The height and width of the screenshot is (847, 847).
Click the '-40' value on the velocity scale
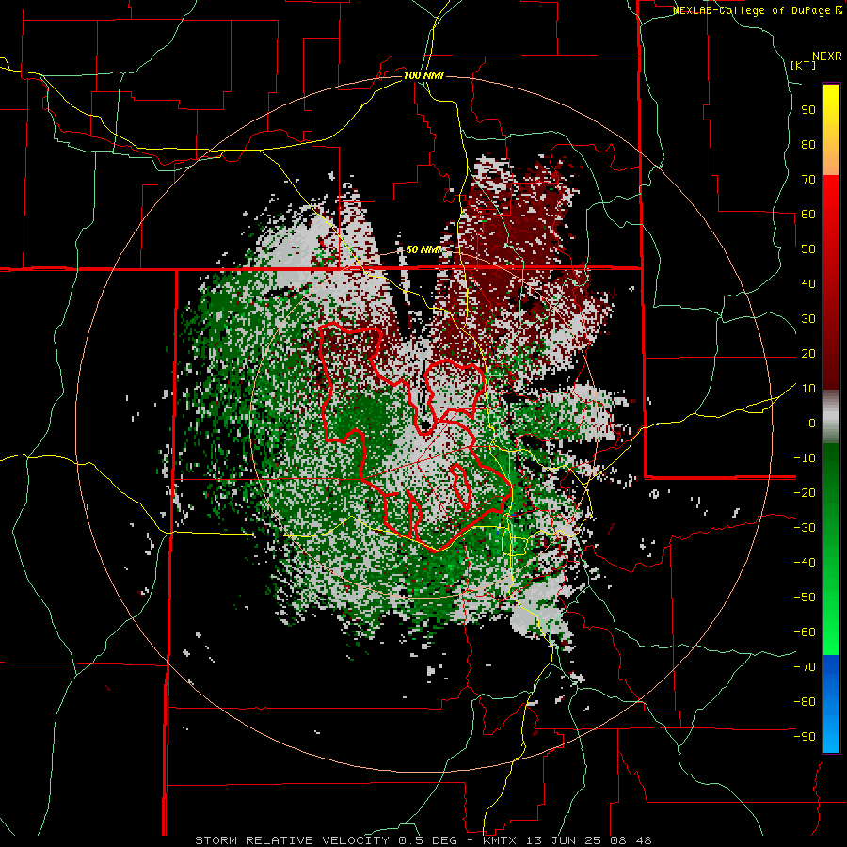pyautogui.click(x=805, y=563)
